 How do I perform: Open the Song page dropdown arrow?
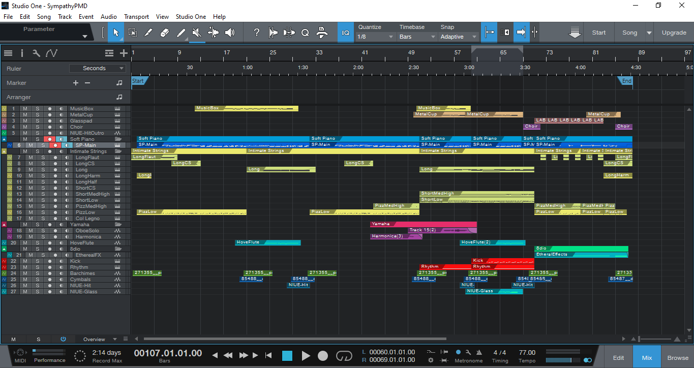649,33
